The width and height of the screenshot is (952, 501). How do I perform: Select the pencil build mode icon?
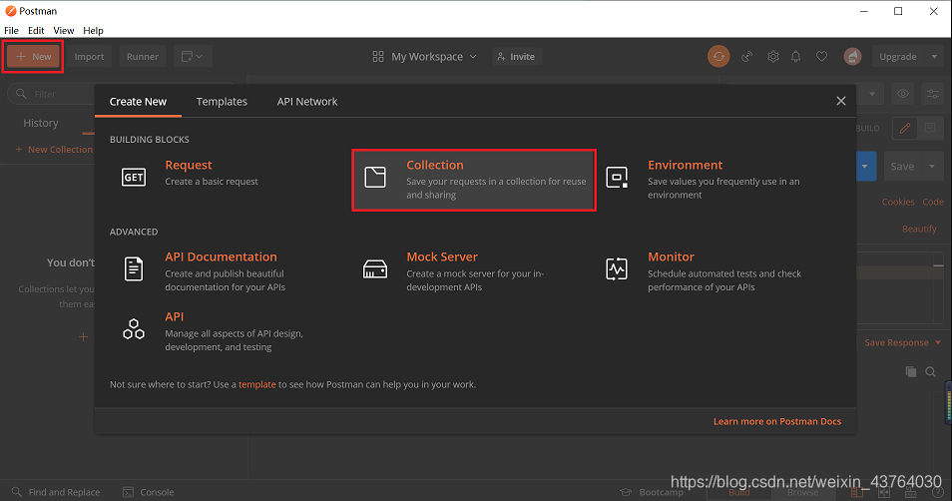pyautogui.click(x=905, y=128)
